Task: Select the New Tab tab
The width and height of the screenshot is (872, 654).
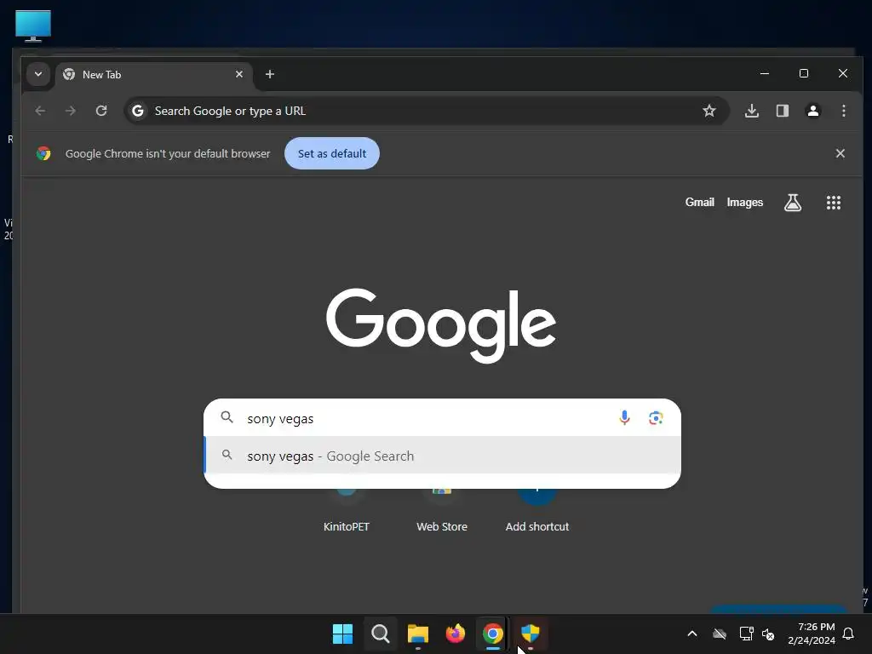Action: [x=154, y=75]
